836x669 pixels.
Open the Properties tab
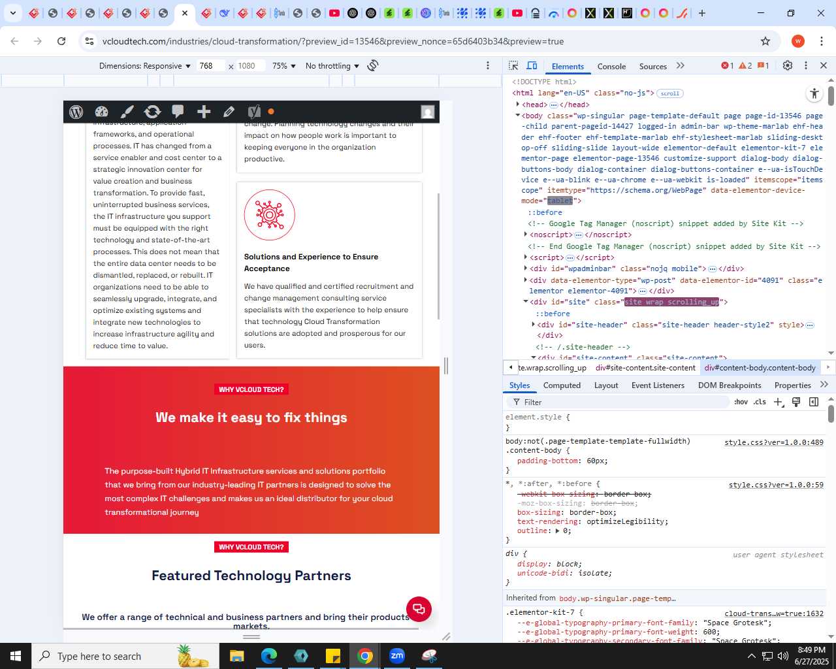[792, 385]
